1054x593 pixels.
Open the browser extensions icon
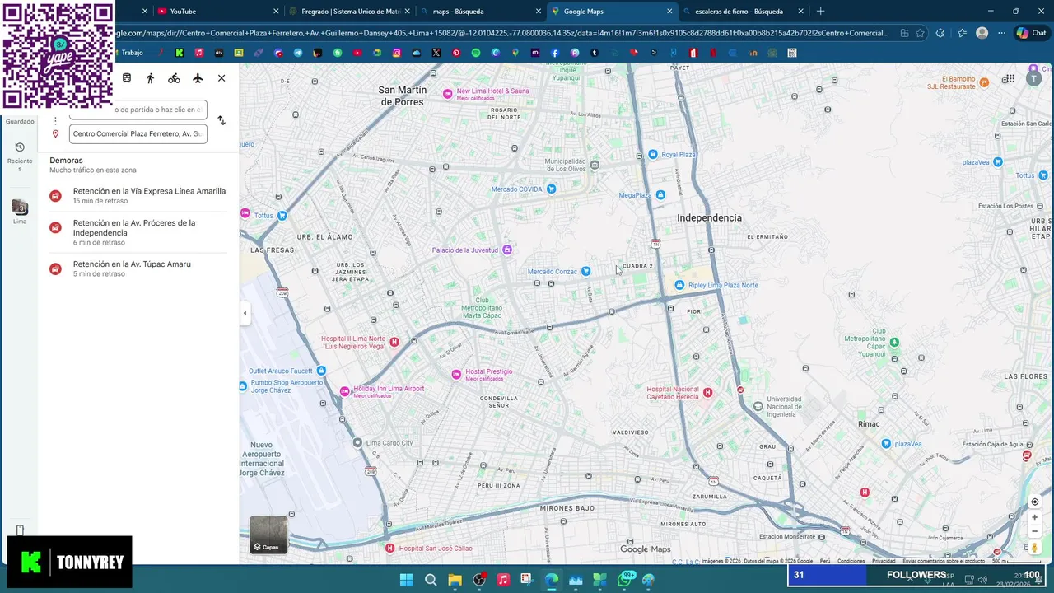(940, 33)
